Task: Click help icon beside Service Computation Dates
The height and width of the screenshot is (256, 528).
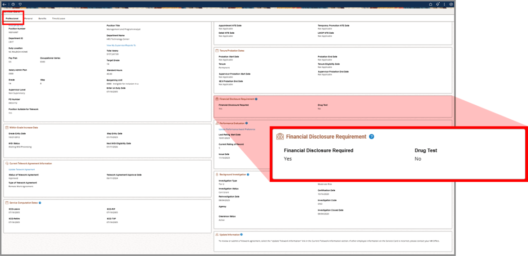Action: (x=40, y=203)
